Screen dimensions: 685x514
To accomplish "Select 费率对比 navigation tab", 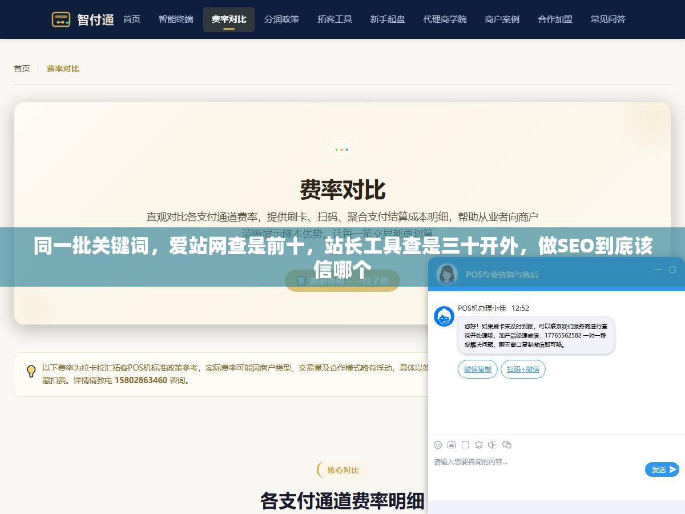I will pyautogui.click(x=229, y=19).
